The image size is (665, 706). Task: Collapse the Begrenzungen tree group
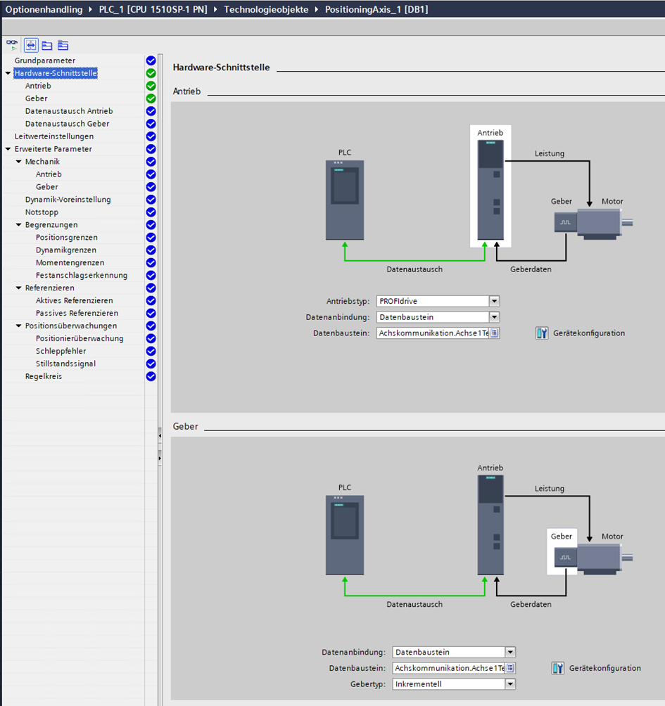(18, 225)
